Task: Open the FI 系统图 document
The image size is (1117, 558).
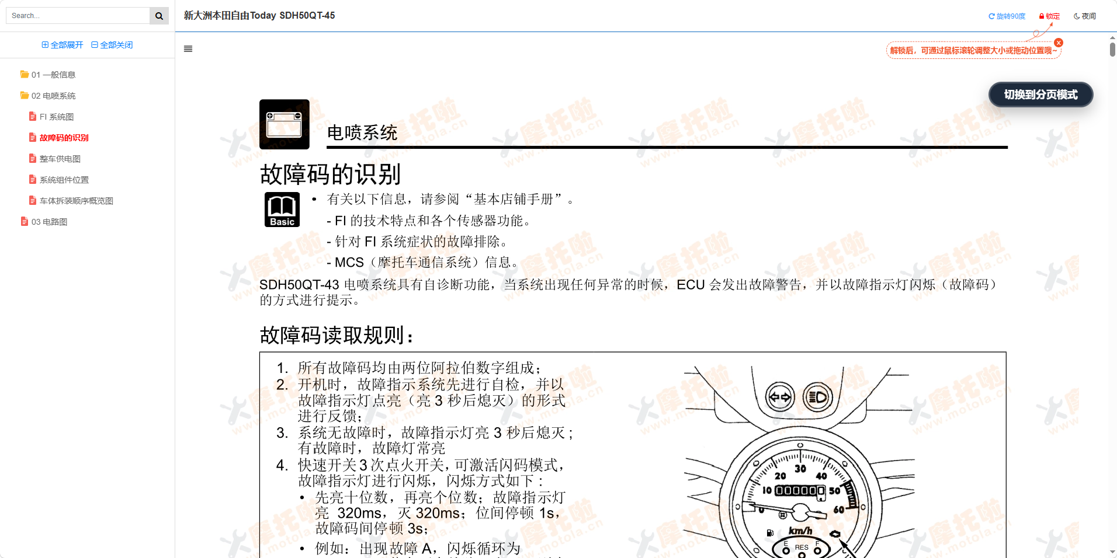Action: coord(56,117)
